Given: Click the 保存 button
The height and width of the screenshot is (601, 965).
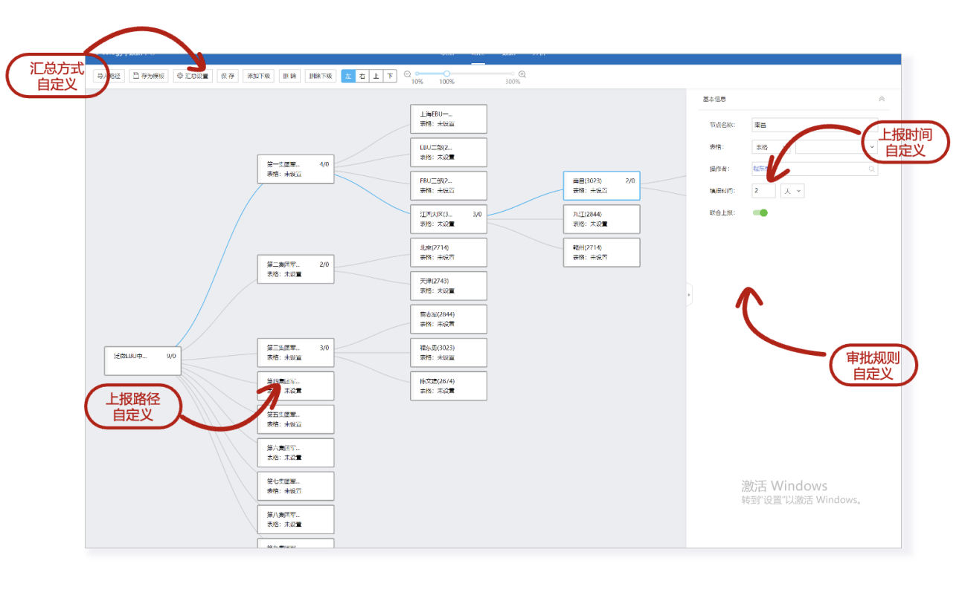Looking at the screenshot, I should point(228,76).
